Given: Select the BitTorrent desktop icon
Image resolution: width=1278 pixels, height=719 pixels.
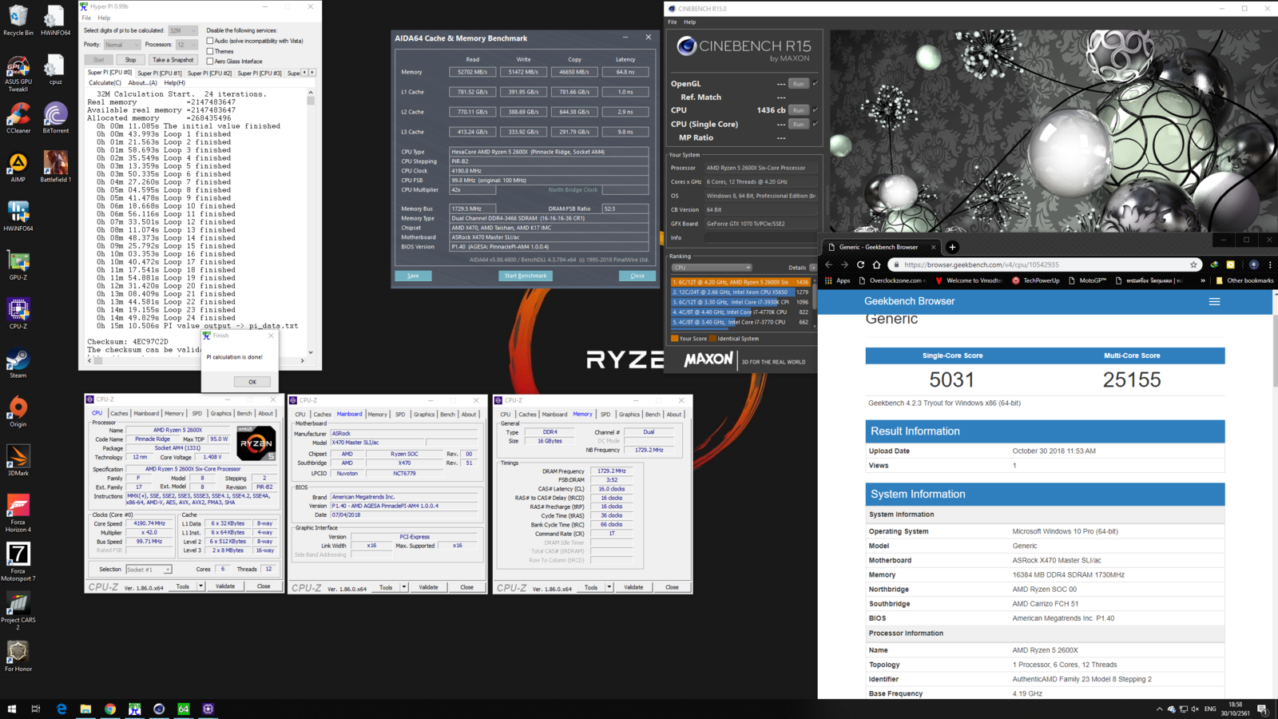Looking at the screenshot, I should click(x=55, y=118).
